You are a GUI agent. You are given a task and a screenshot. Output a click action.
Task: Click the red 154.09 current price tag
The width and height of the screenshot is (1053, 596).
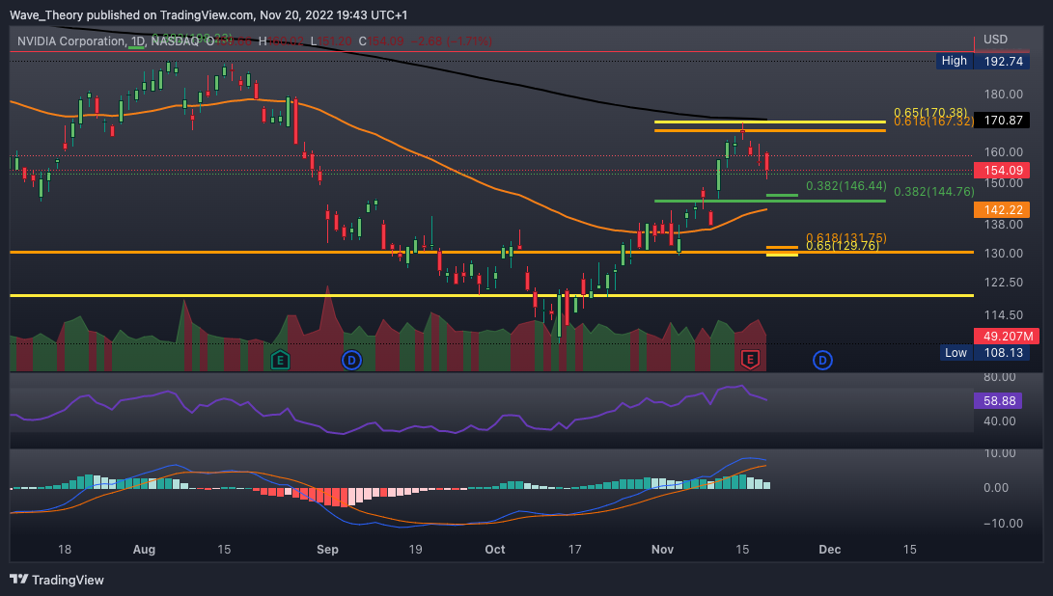click(1003, 171)
